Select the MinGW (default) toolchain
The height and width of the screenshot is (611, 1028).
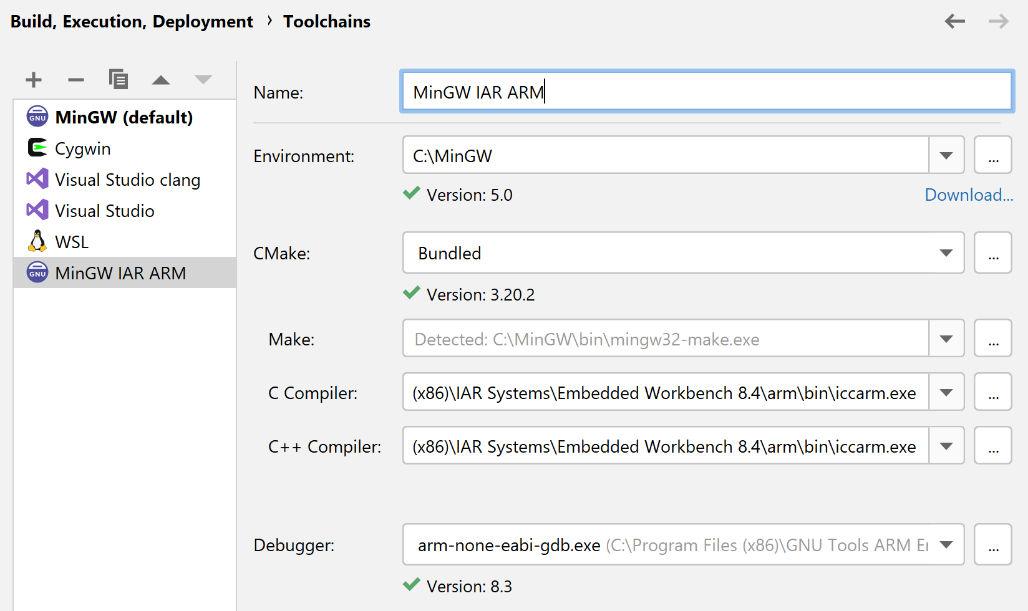tap(124, 117)
